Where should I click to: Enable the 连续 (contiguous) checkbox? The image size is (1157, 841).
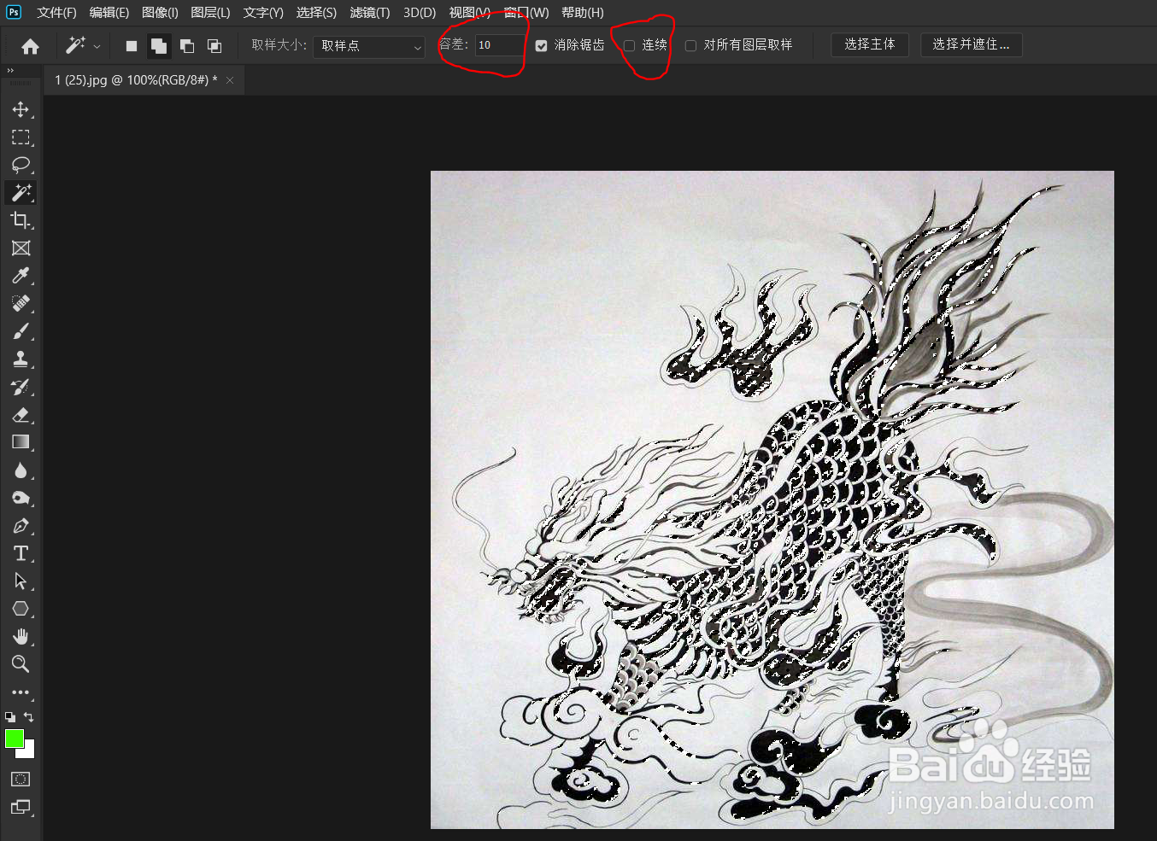click(x=629, y=44)
